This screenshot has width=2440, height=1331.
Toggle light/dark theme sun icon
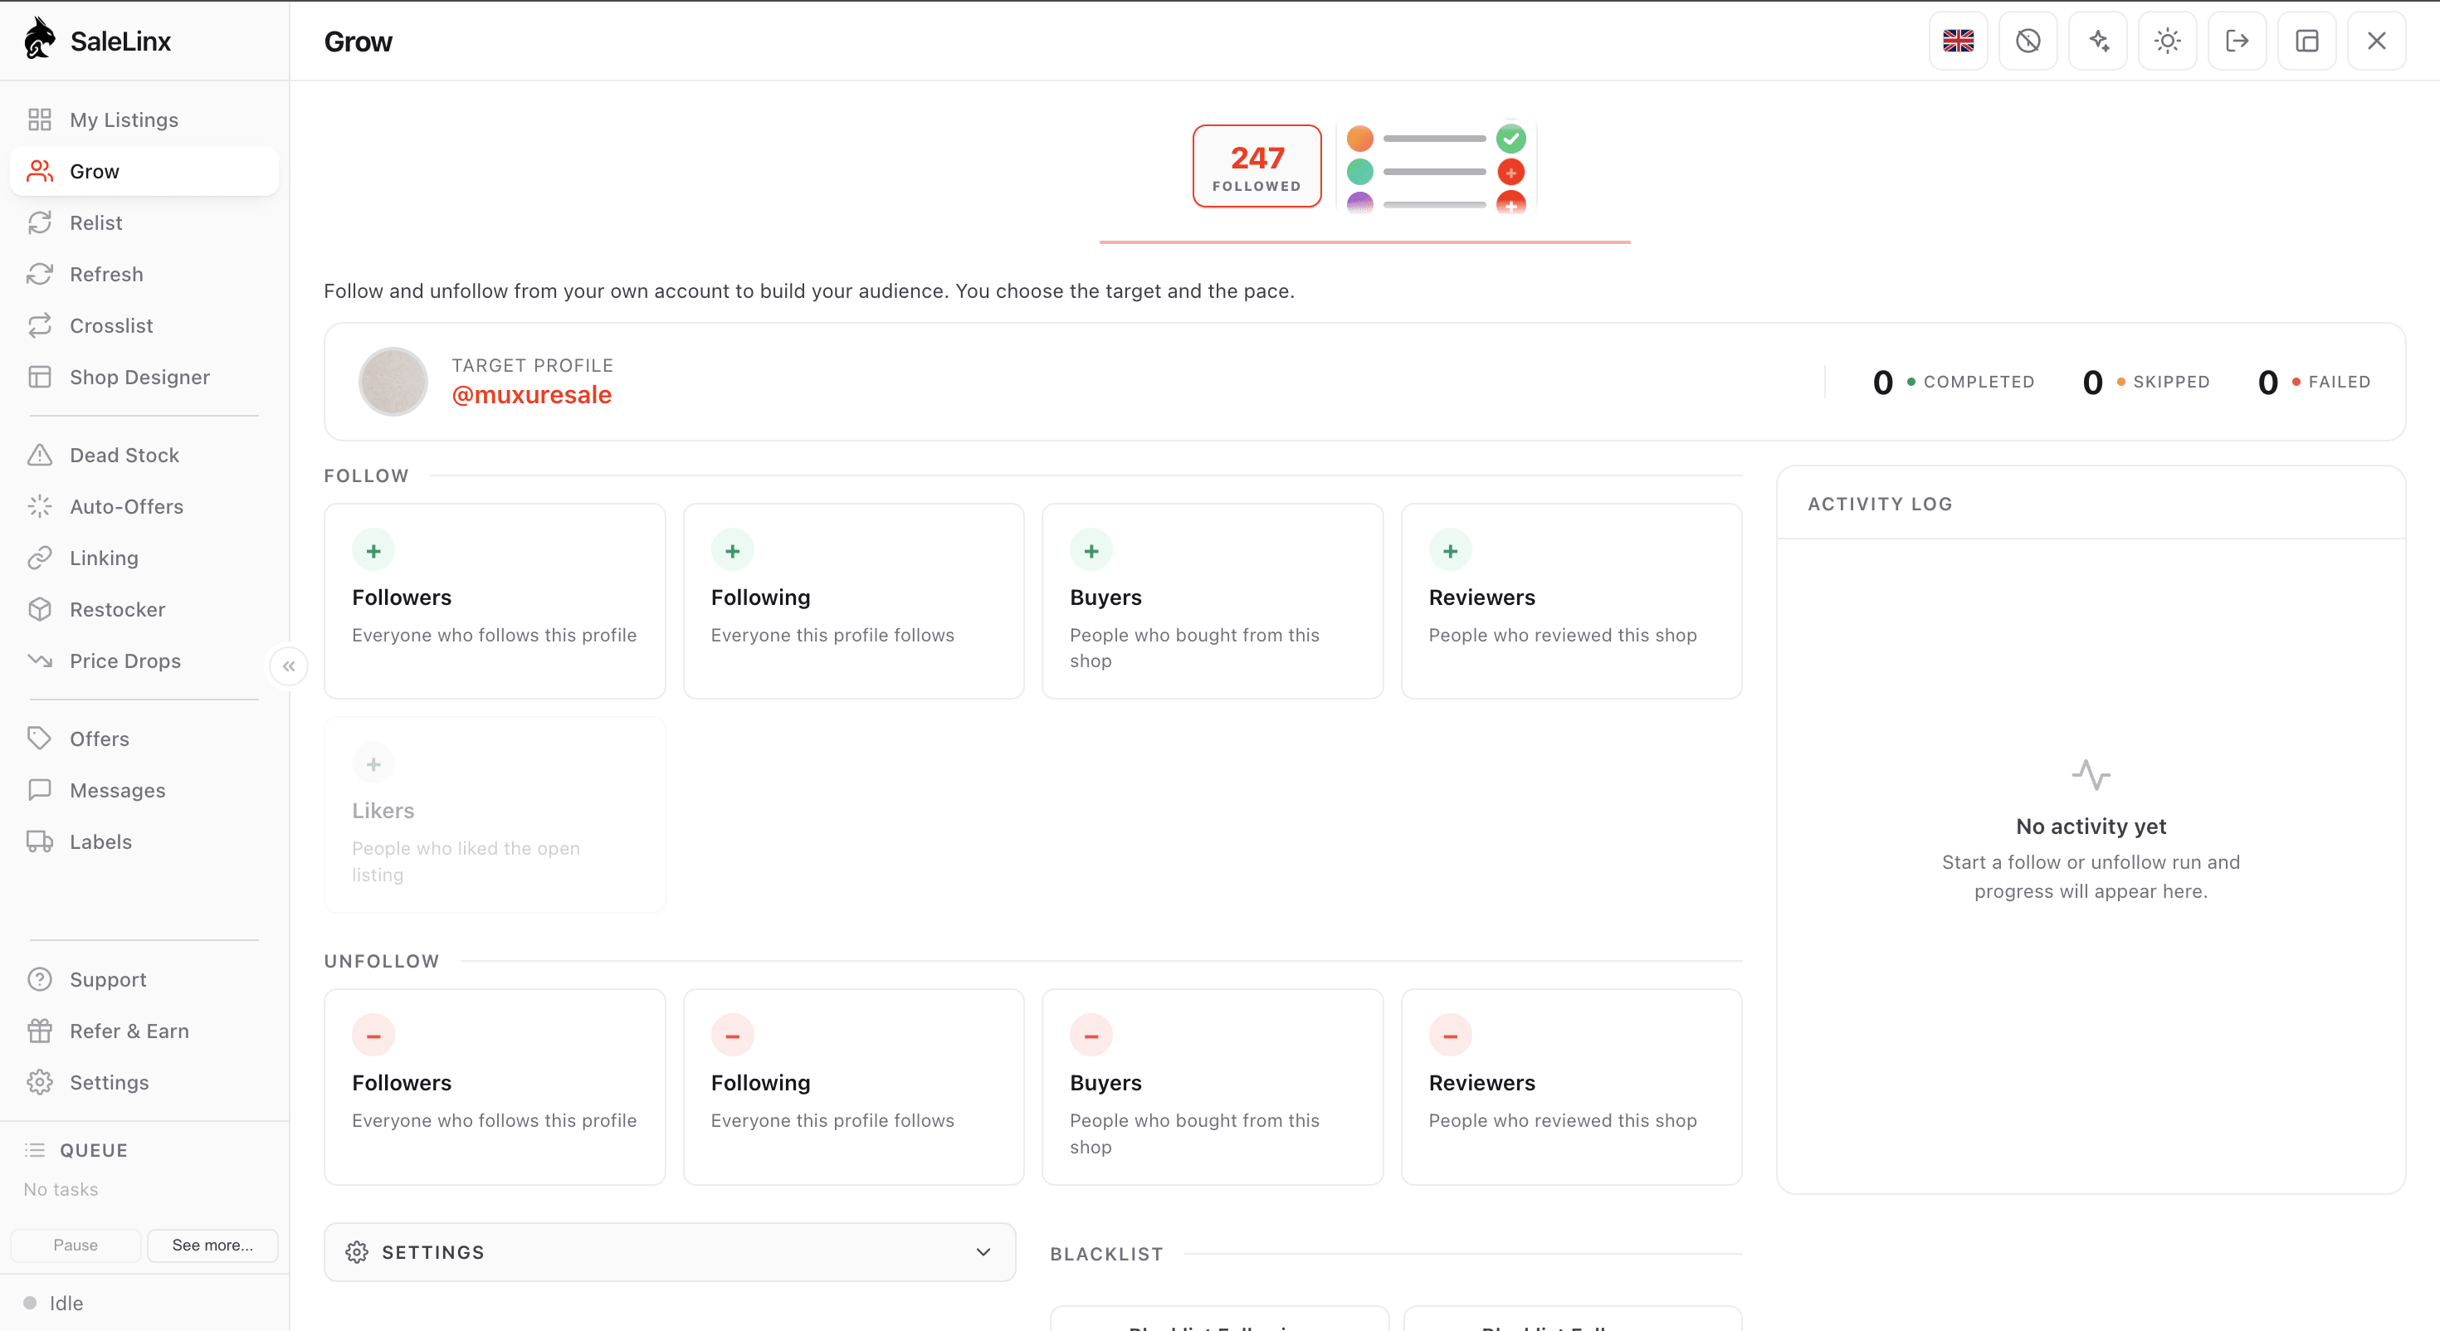click(x=2167, y=41)
